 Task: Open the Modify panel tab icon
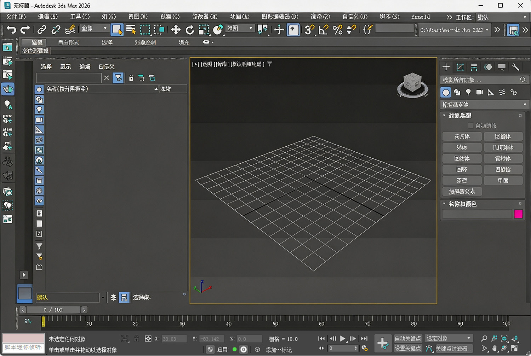point(460,67)
